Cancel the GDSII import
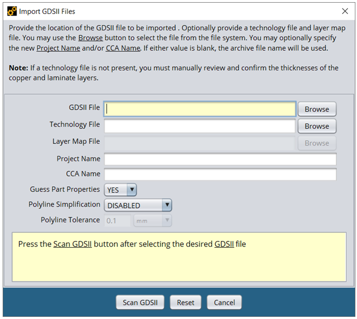 224,302
